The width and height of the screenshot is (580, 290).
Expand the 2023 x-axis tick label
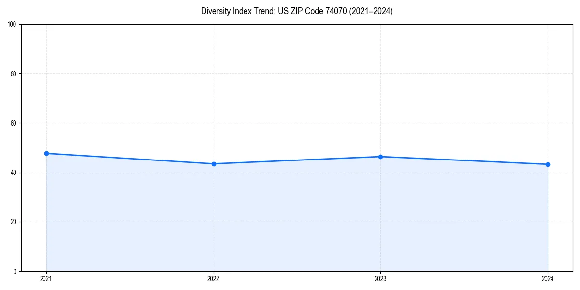[380, 278]
